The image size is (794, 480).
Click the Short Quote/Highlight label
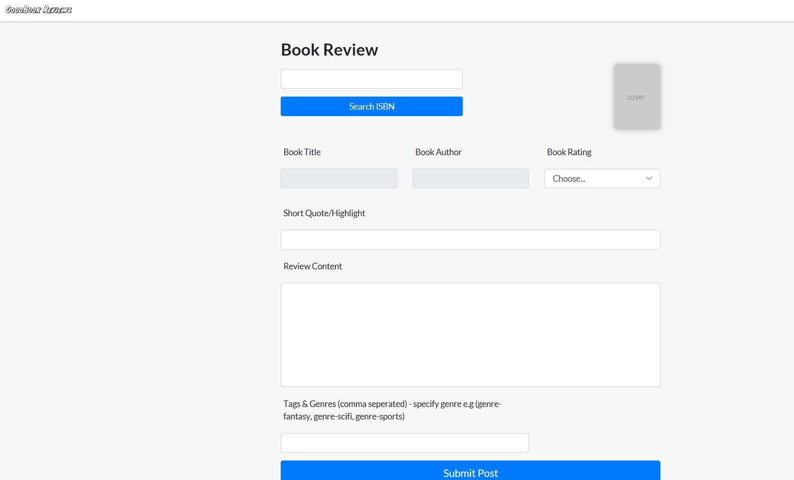tap(324, 213)
